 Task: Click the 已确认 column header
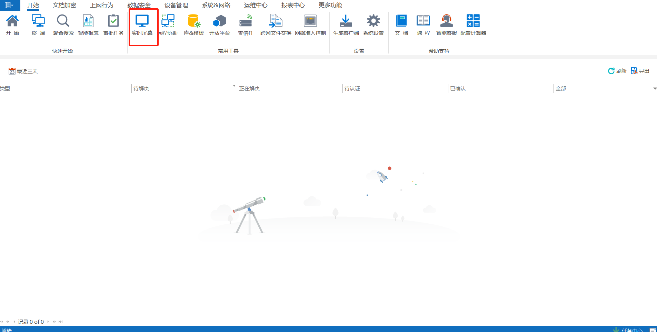pos(501,89)
